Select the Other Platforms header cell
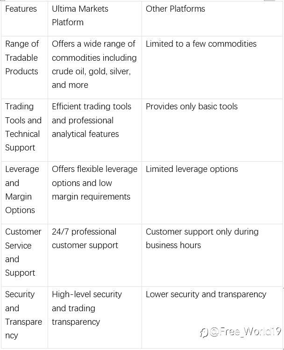This screenshot has width=284, height=350. coord(212,19)
